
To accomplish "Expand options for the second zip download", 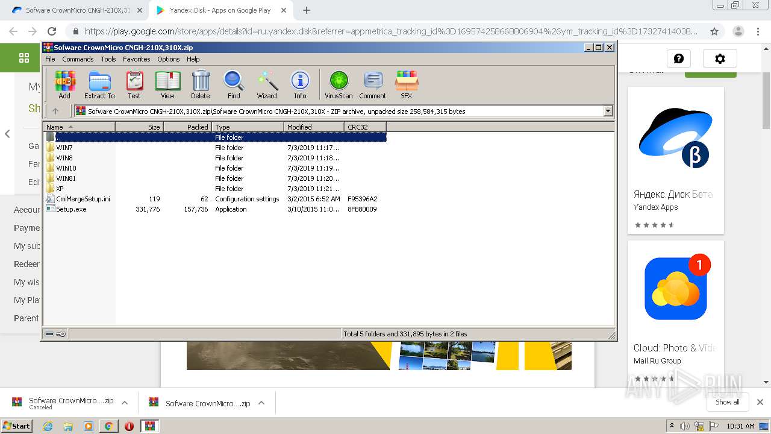I will (x=261, y=403).
